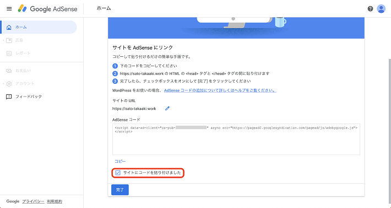391x208 pixels.
Task: Open the help question mark icon
Action: click(x=370, y=9)
